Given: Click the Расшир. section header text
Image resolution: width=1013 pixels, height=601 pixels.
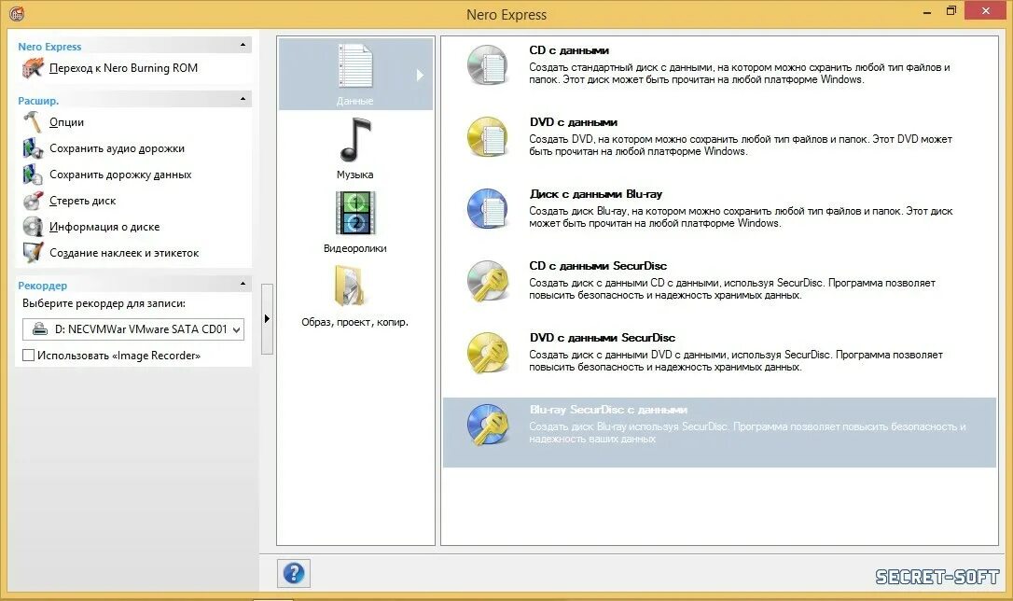Looking at the screenshot, I should 38,101.
